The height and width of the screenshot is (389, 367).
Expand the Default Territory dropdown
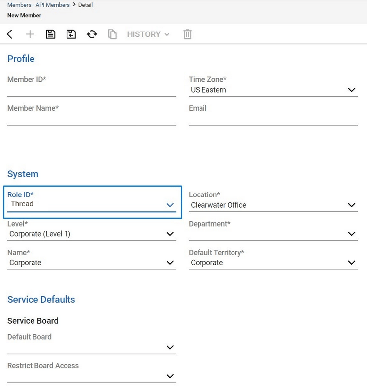click(x=273, y=263)
